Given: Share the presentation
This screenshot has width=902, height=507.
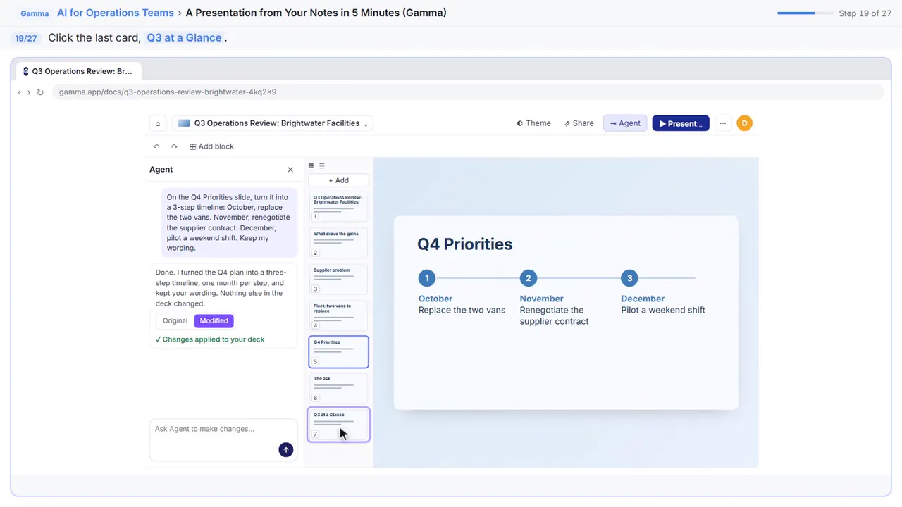Looking at the screenshot, I should (x=579, y=123).
